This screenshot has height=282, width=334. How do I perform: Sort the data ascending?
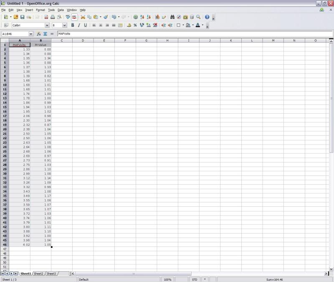[x=141, y=17]
